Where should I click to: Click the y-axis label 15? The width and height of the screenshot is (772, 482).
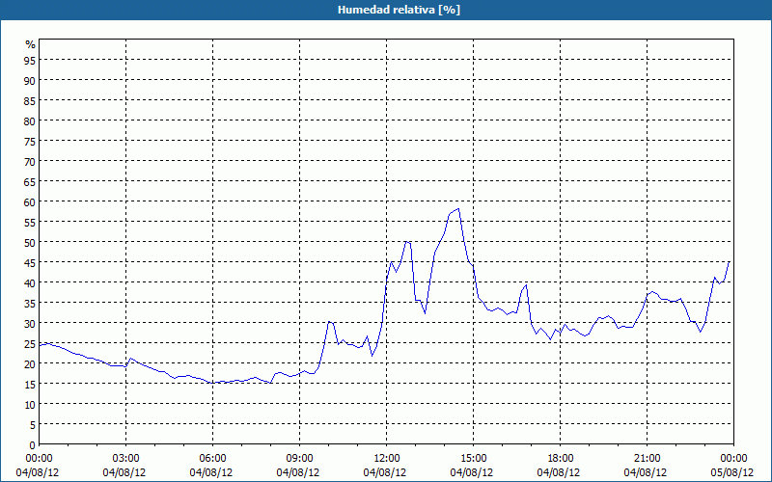(x=30, y=384)
